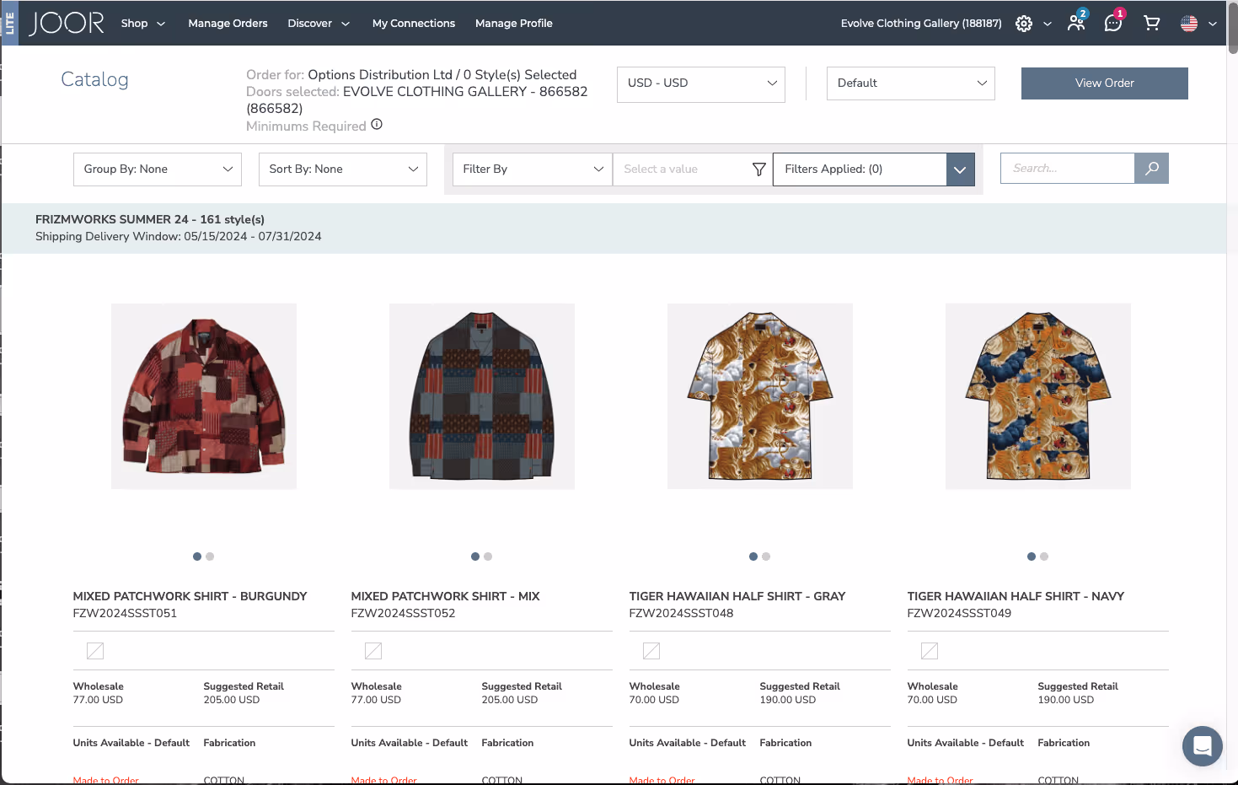Click style code FZW2024SSST051
This screenshot has height=785, width=1238.
pyautogui.click(x=125, y=613)
